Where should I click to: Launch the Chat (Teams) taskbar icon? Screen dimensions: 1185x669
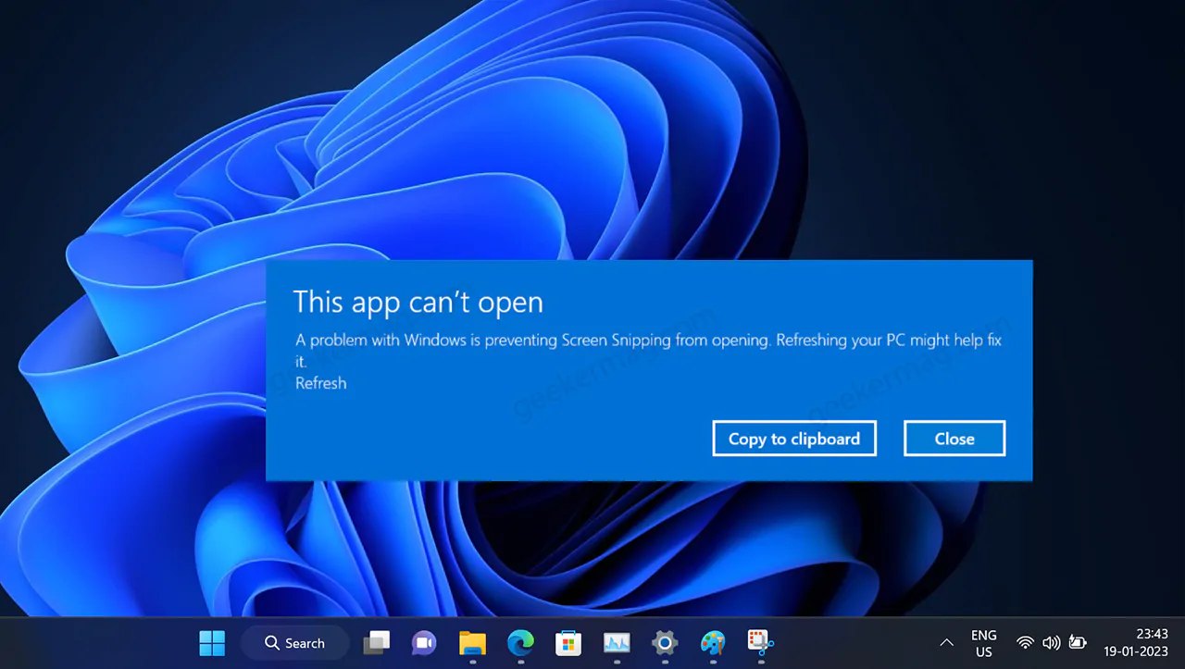click(424, 642)
